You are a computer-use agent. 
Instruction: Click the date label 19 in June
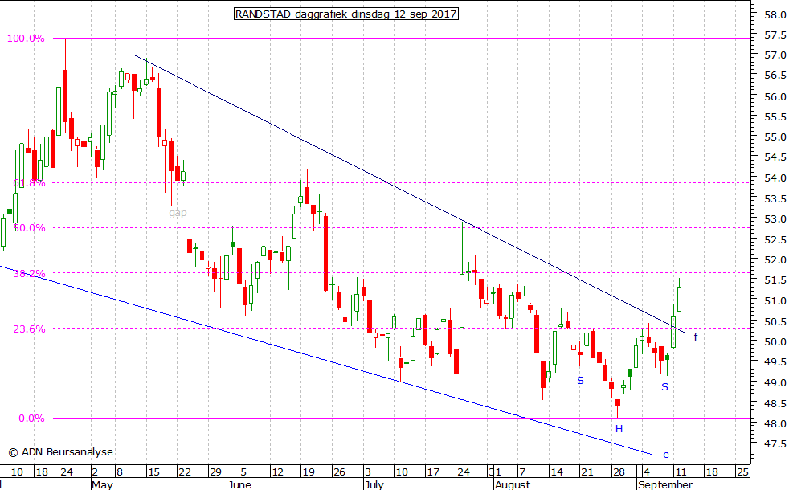308,472
